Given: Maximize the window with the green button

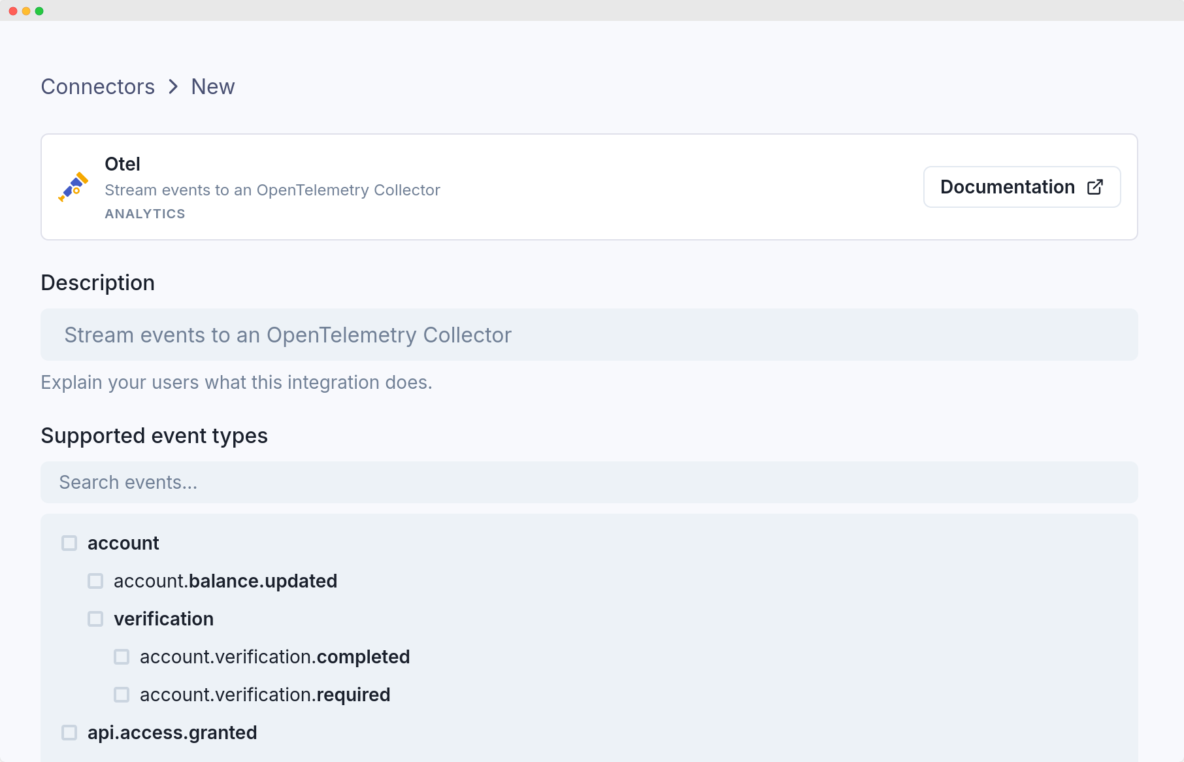Looking at the screenshot, I should 39,11.
